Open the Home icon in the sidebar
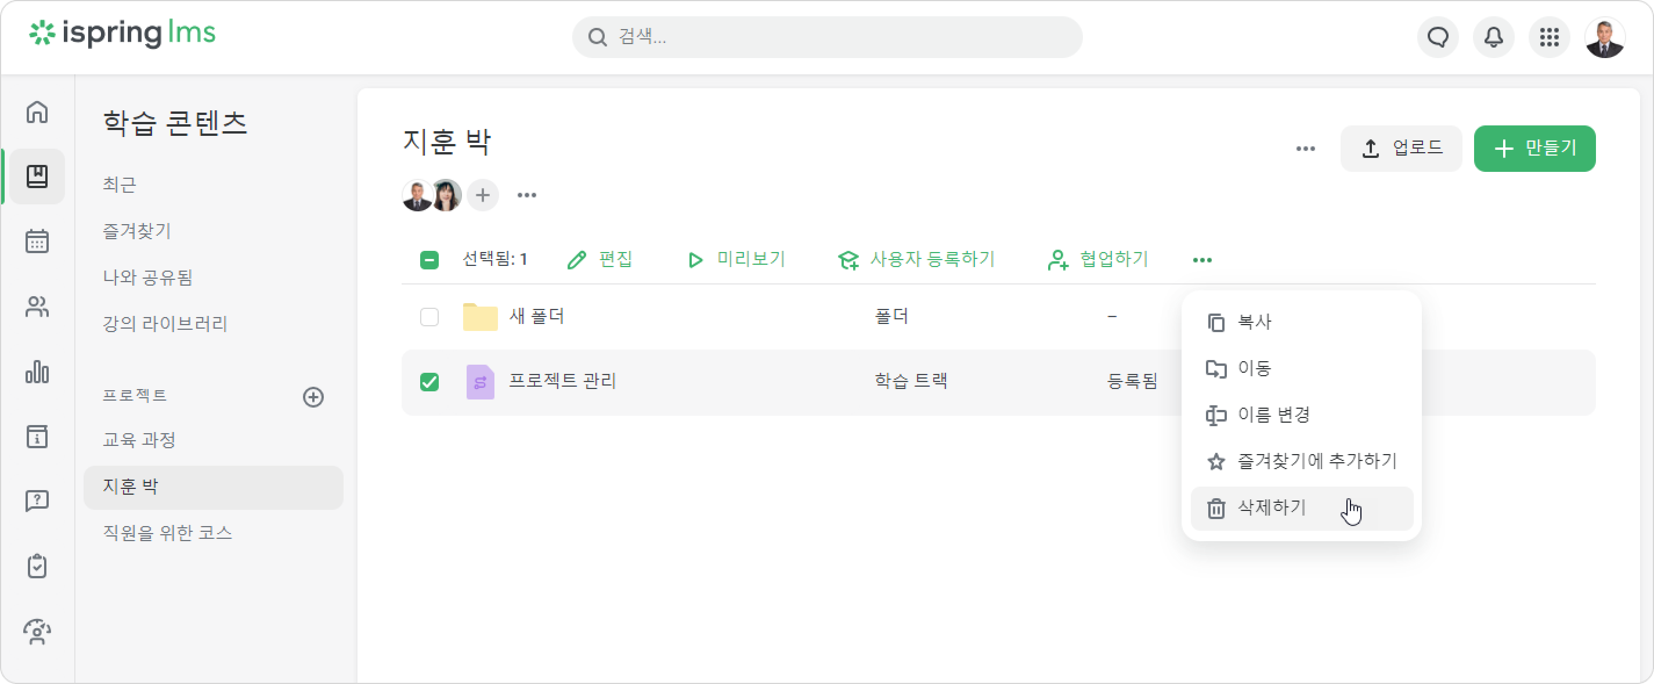 click(37, 111)
